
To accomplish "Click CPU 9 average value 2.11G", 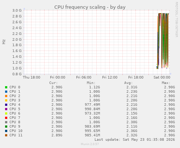I will click(x=132, y=127).
